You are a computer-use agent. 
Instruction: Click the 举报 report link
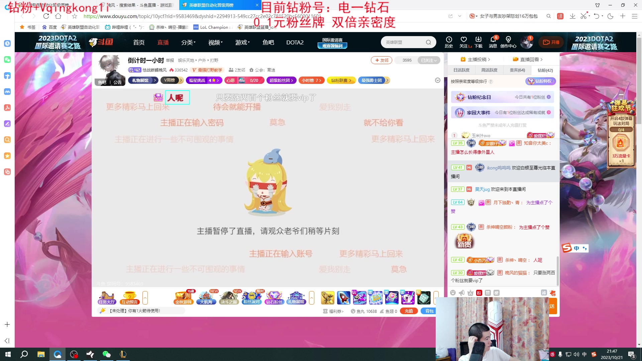point(170,61)
